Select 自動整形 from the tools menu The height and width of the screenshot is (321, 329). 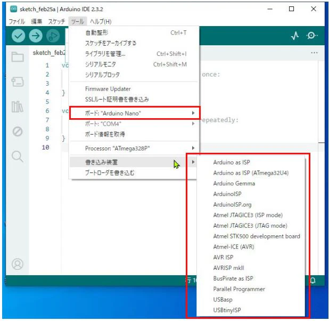tap(134, 32)
